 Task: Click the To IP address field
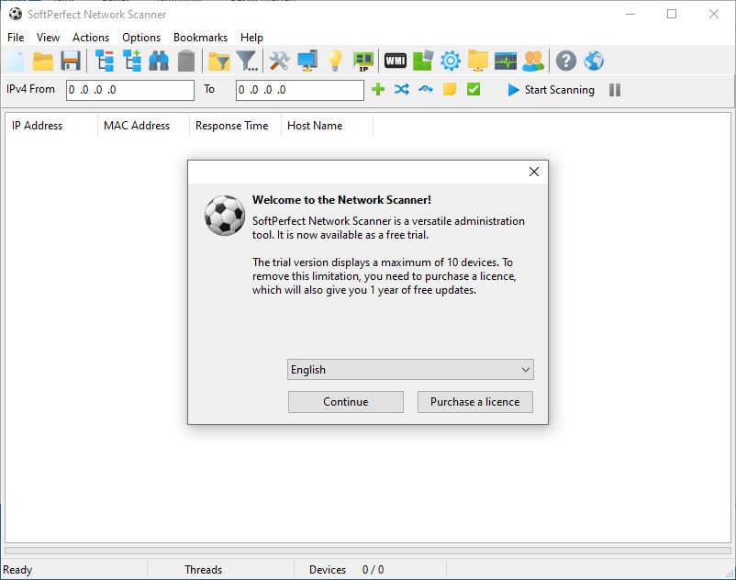(300, 90)
